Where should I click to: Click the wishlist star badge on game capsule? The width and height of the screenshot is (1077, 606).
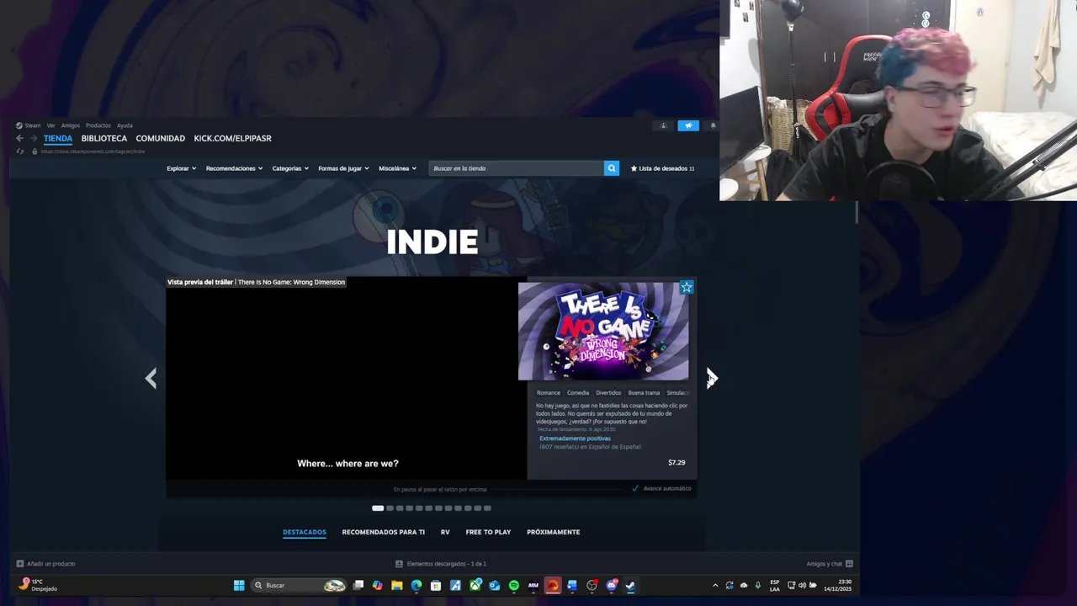tap(687, 288)
